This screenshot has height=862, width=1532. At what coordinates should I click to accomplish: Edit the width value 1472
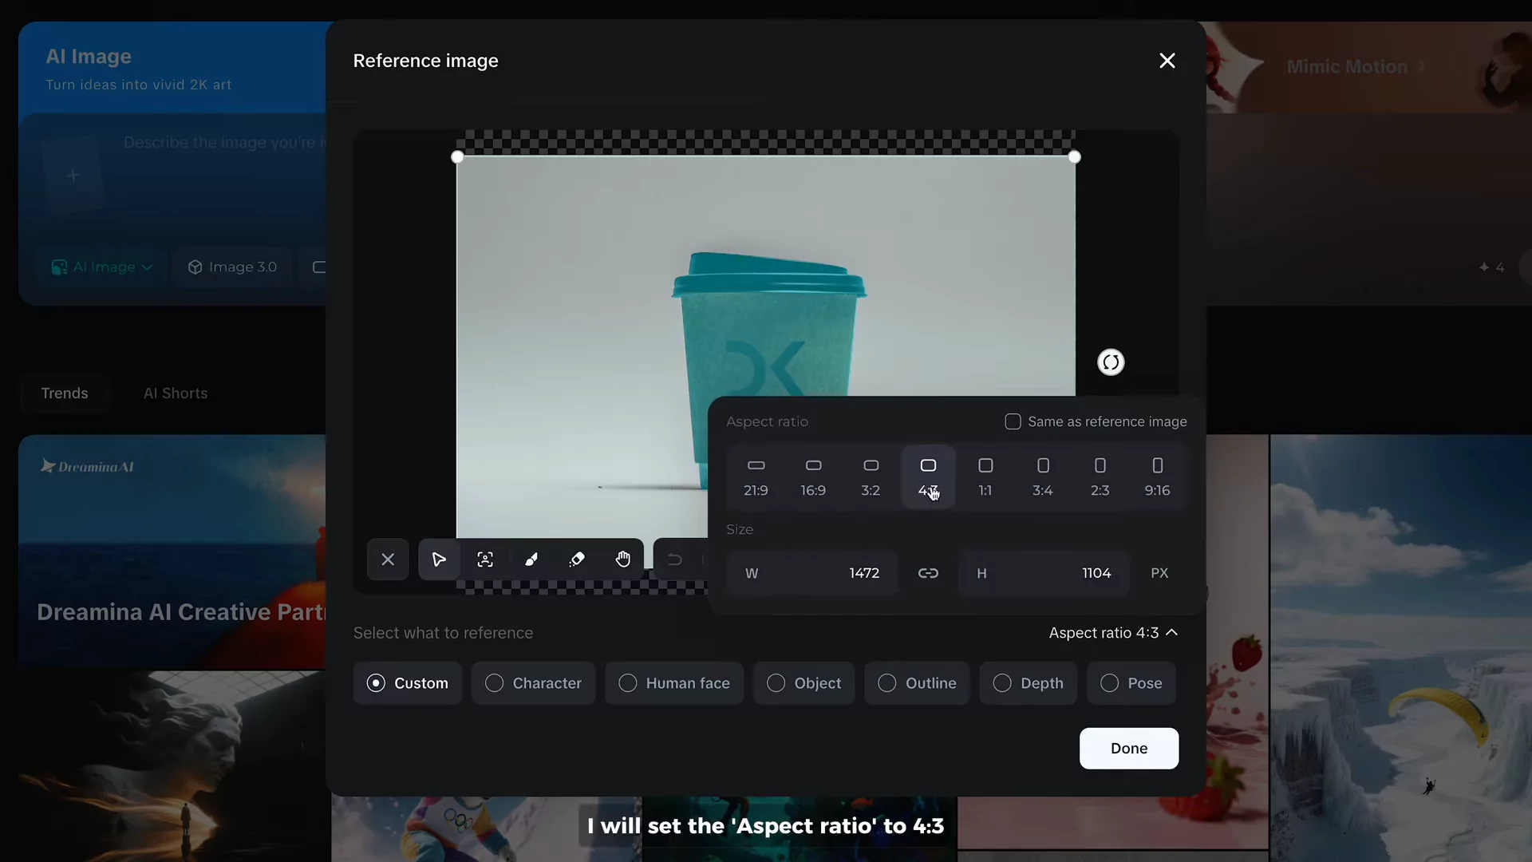pyautogui.click(x=864, y=572)
